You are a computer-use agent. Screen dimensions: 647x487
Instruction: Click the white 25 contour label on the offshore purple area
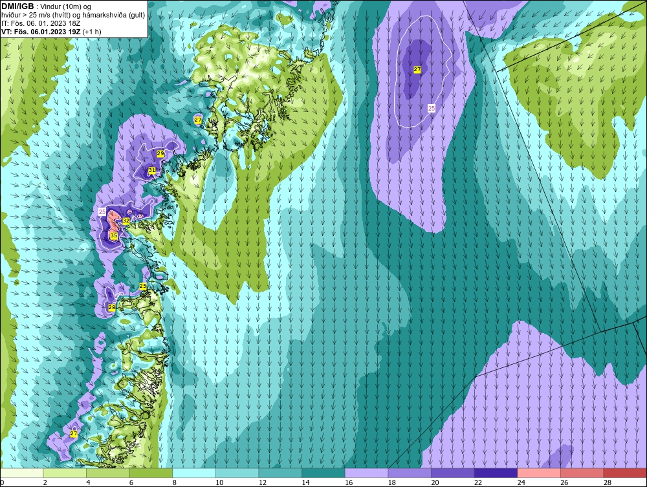point(431,109)
